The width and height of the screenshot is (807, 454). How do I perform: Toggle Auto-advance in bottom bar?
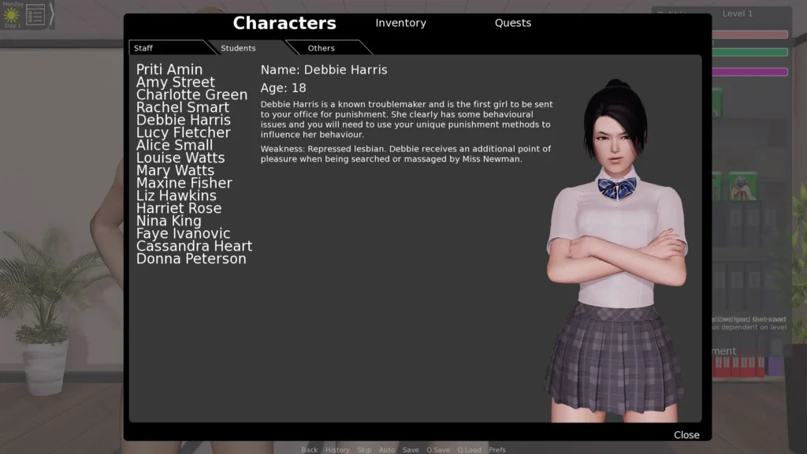(x=387, y=450)
